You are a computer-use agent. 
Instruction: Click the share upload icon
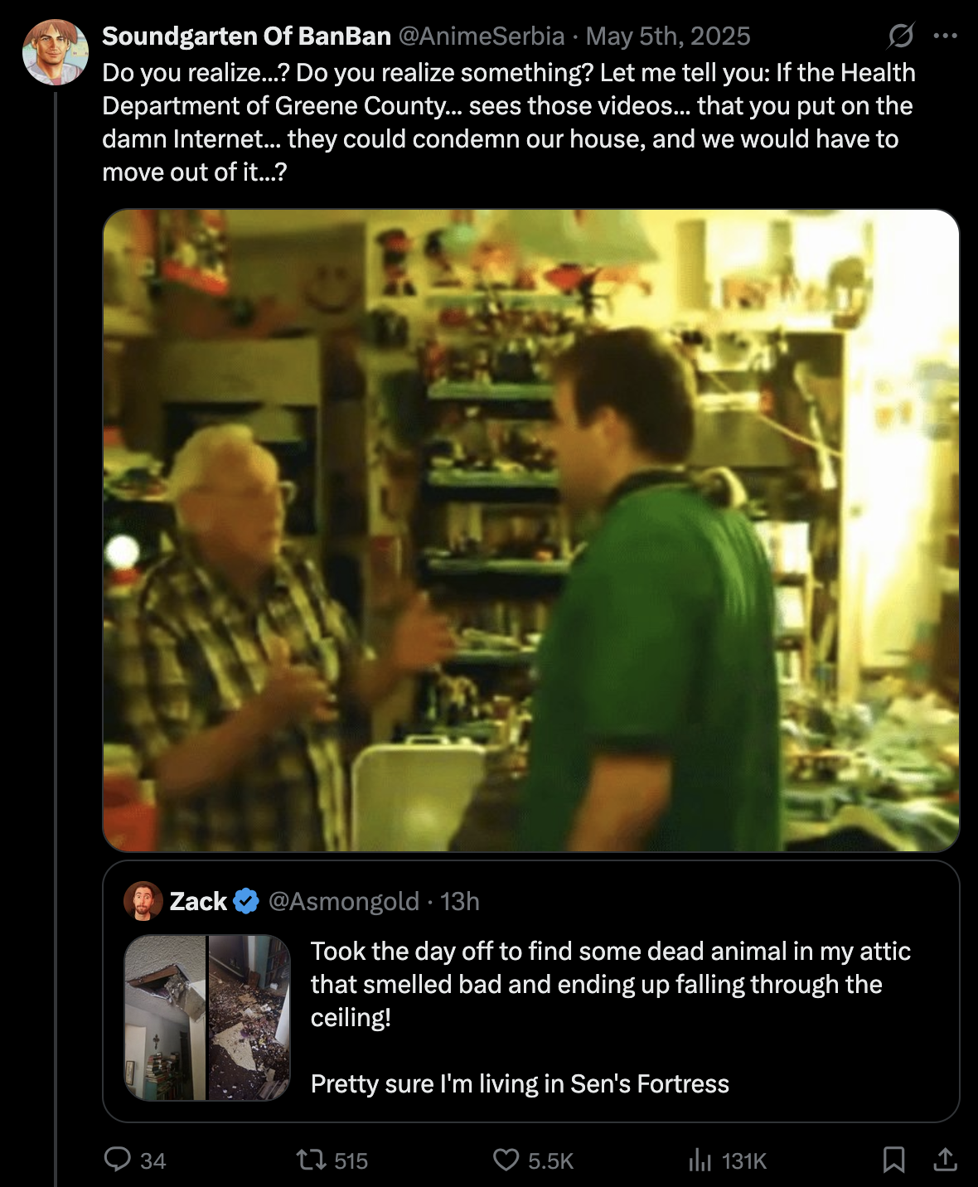click(945, 1160)
